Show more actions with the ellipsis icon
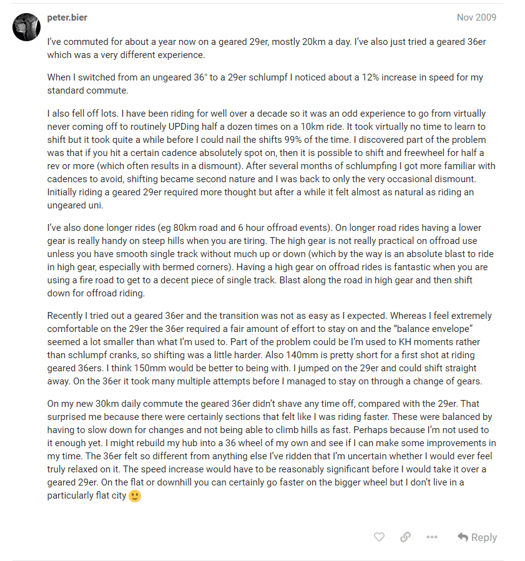 coord(432,537)
